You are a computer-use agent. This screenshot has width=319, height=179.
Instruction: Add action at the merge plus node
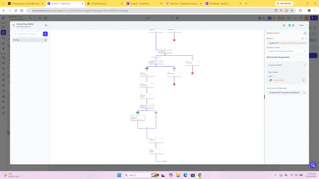pos(147,128)
